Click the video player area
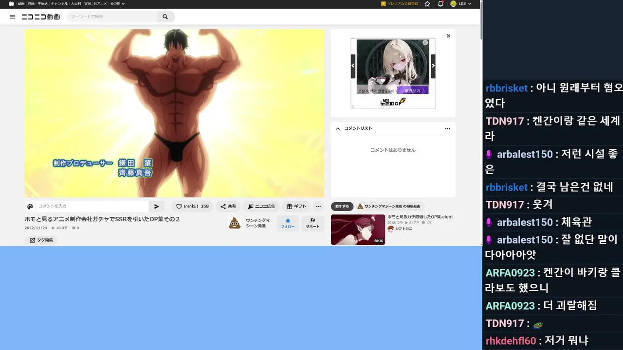The width and height of the screenshot is (623, 350). tap(174, 113)
